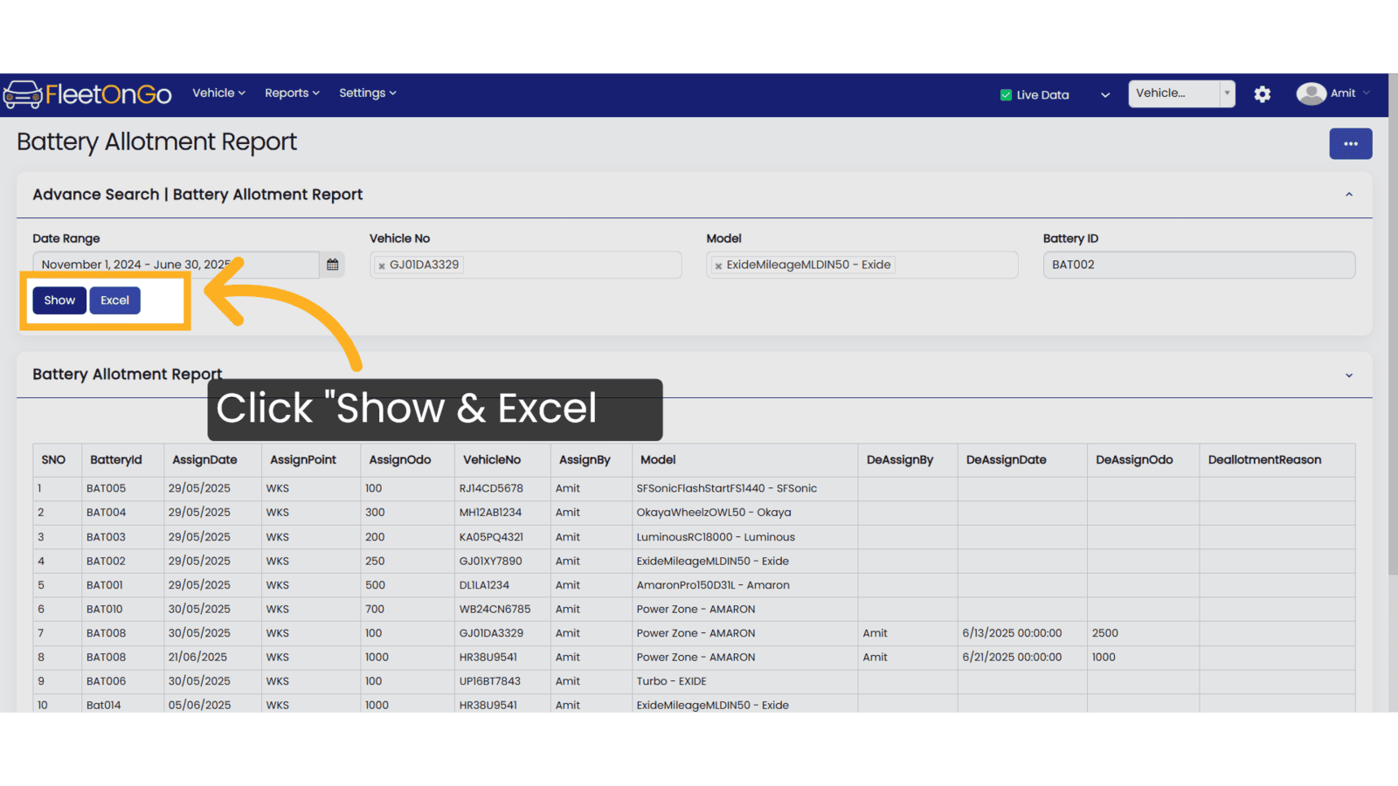Click the Date Range input field
The width and height of the screenshot is (1398, 786).
click(x=176, y=265)
